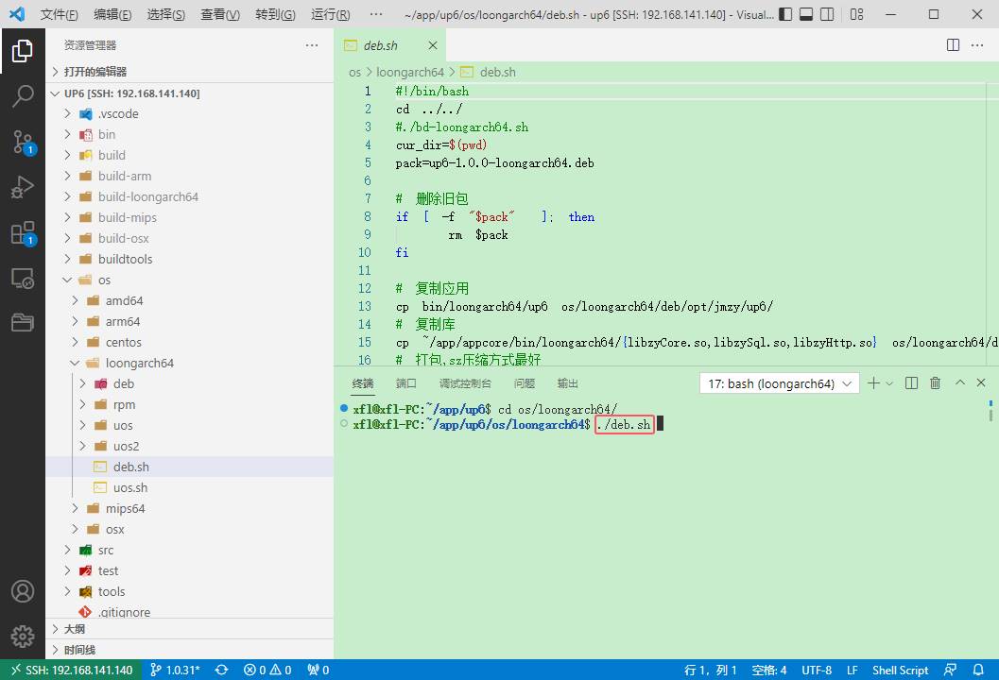Collapse the loongarch64 folder
This screenshot has width=999, height=680.
click(139, 363)
